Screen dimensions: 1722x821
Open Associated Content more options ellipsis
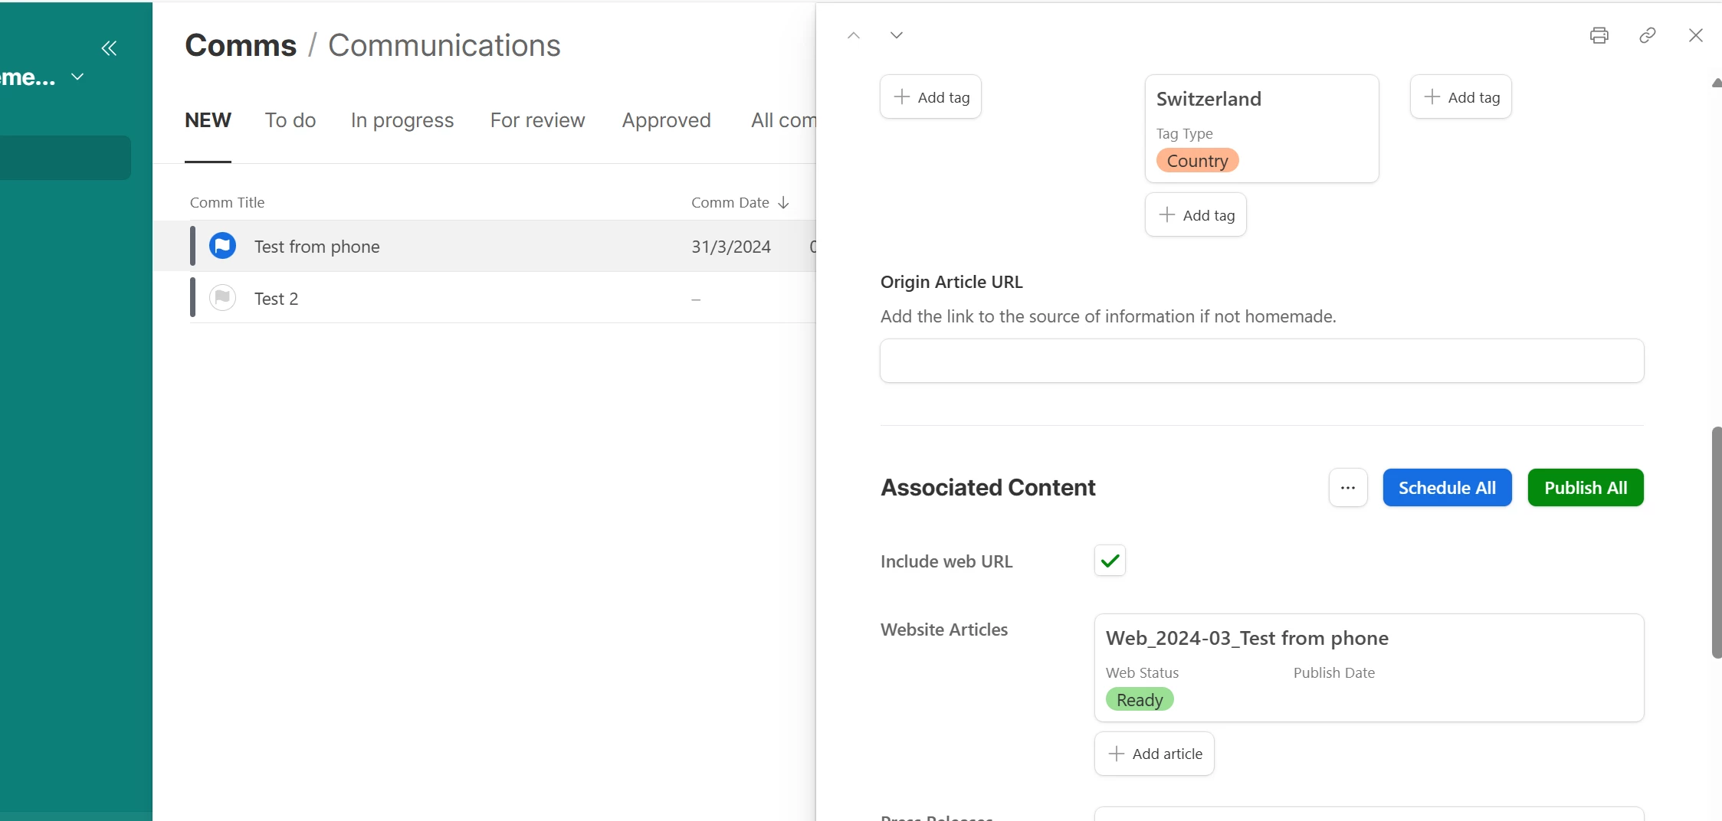click(x=1347, y=488)
